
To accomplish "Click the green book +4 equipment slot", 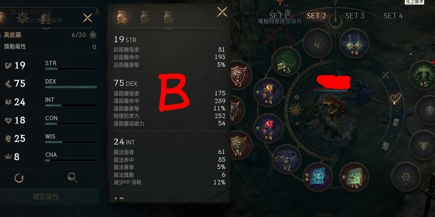I will point(354,177).
